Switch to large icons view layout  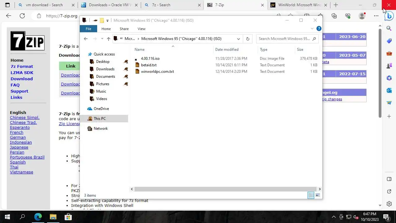(318, 195)
